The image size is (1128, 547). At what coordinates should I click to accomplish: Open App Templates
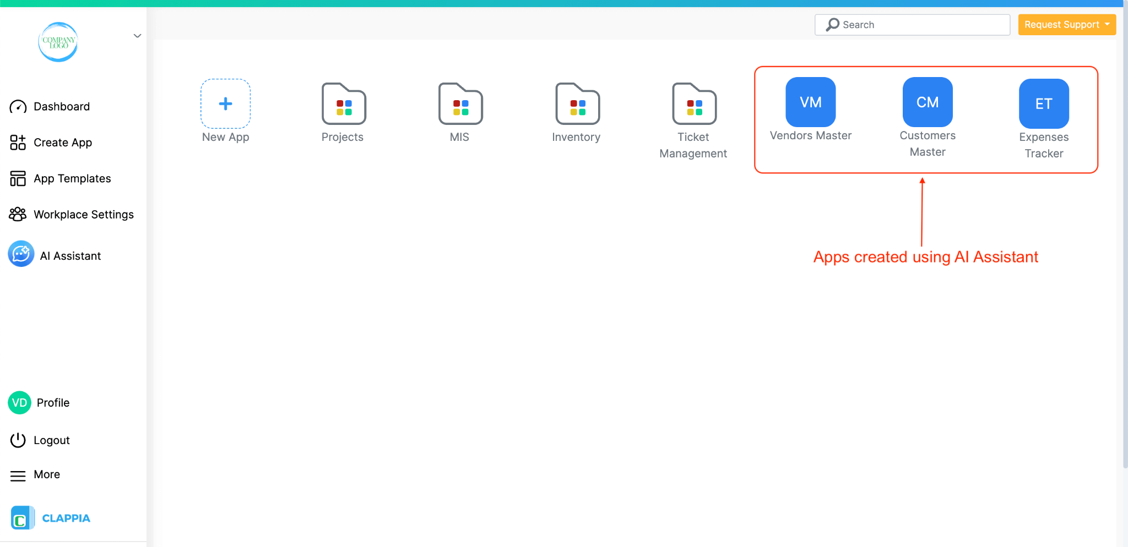(72, 178)
